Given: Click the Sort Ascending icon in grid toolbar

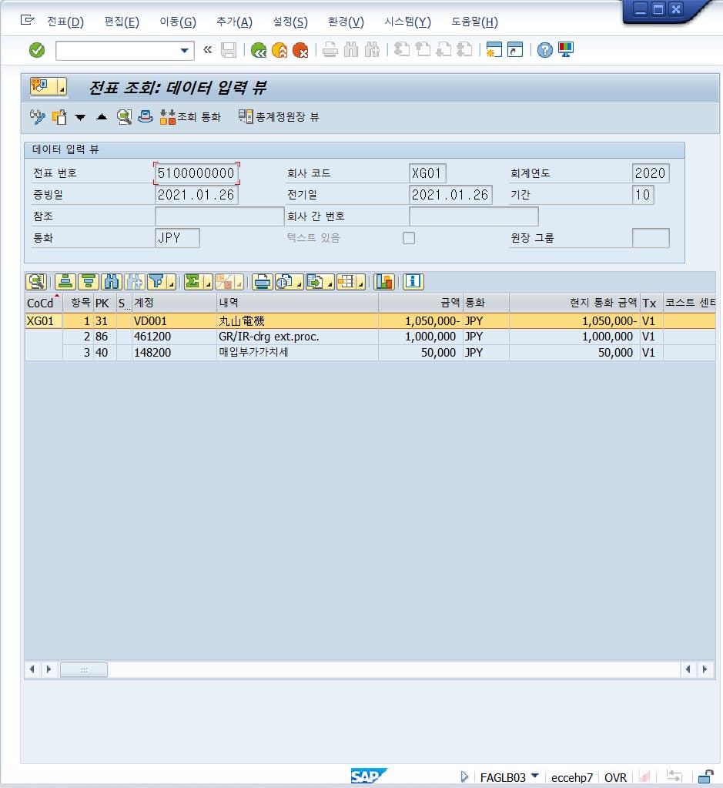Looking at the screenshot, I should tap(65, 281).
